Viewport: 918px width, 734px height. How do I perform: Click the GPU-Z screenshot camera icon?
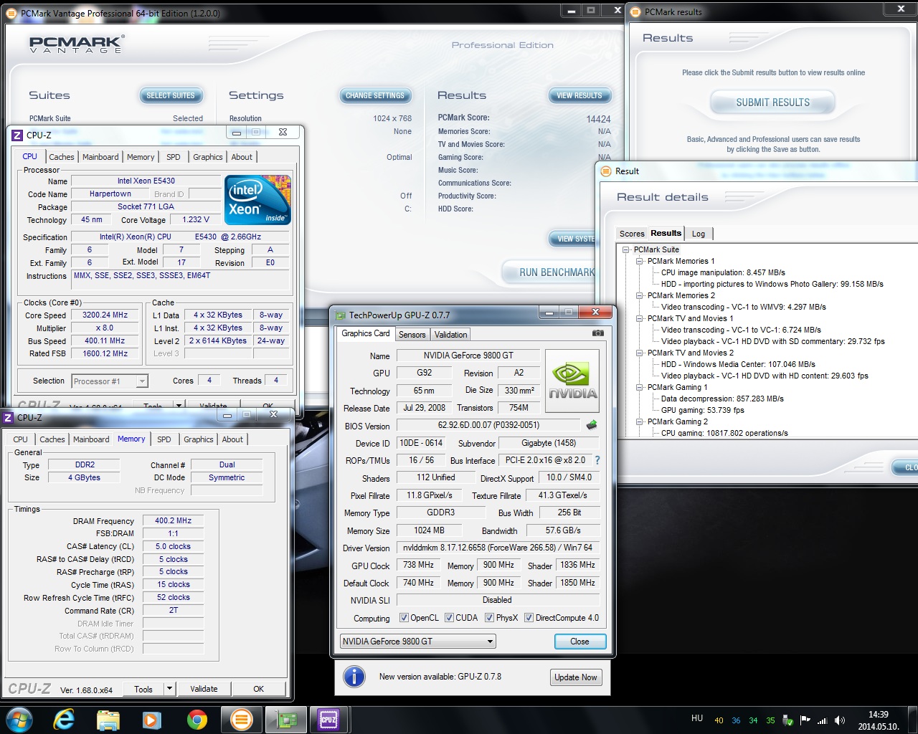[x=597, y=333]
